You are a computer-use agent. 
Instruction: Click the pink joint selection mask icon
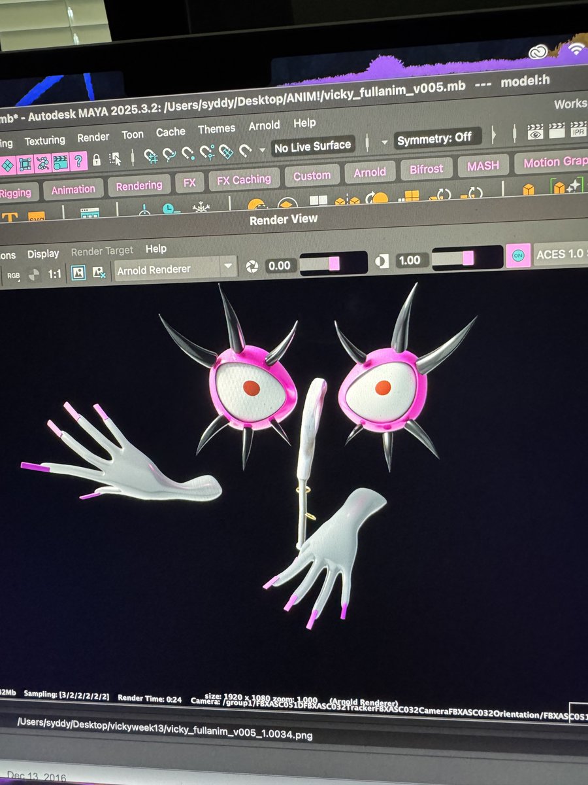(43, 164)
